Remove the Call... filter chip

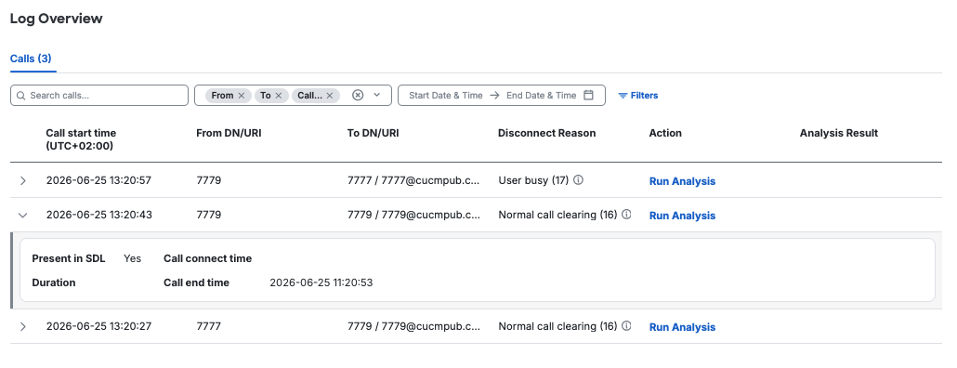pyautogui.click(x=330, y=95)
